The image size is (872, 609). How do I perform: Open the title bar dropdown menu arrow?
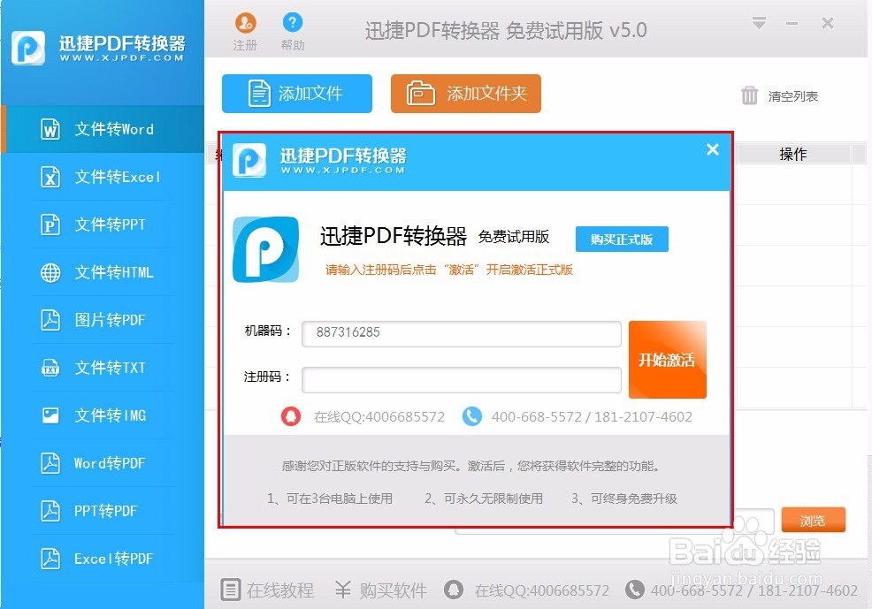tap(759, 23)
